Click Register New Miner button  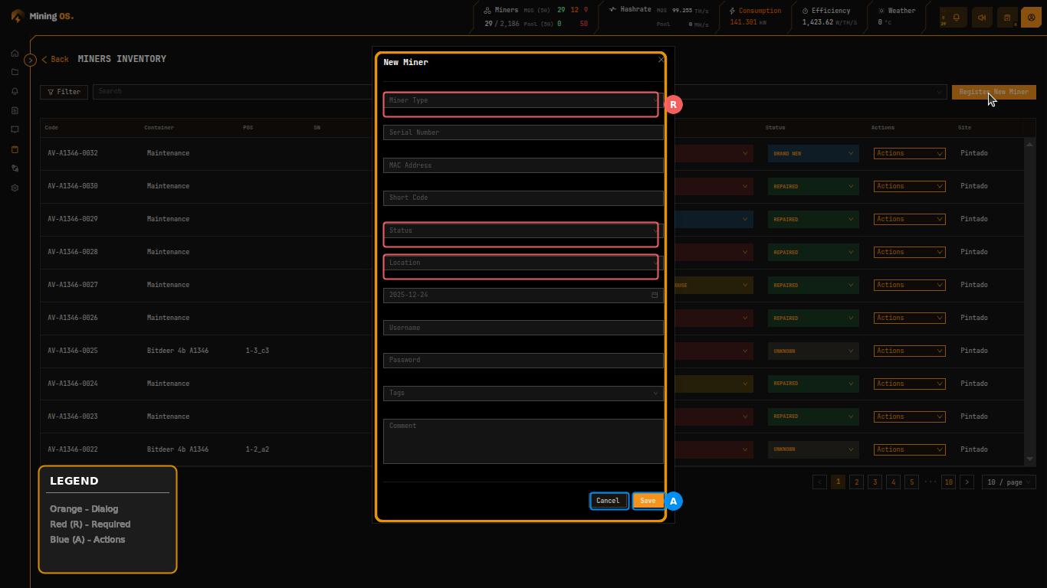(993, 91)
